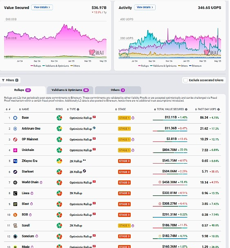Viewport: 230px width, 248px height.
Task: Click the Unichain project logo
Action: pos(15,150)
